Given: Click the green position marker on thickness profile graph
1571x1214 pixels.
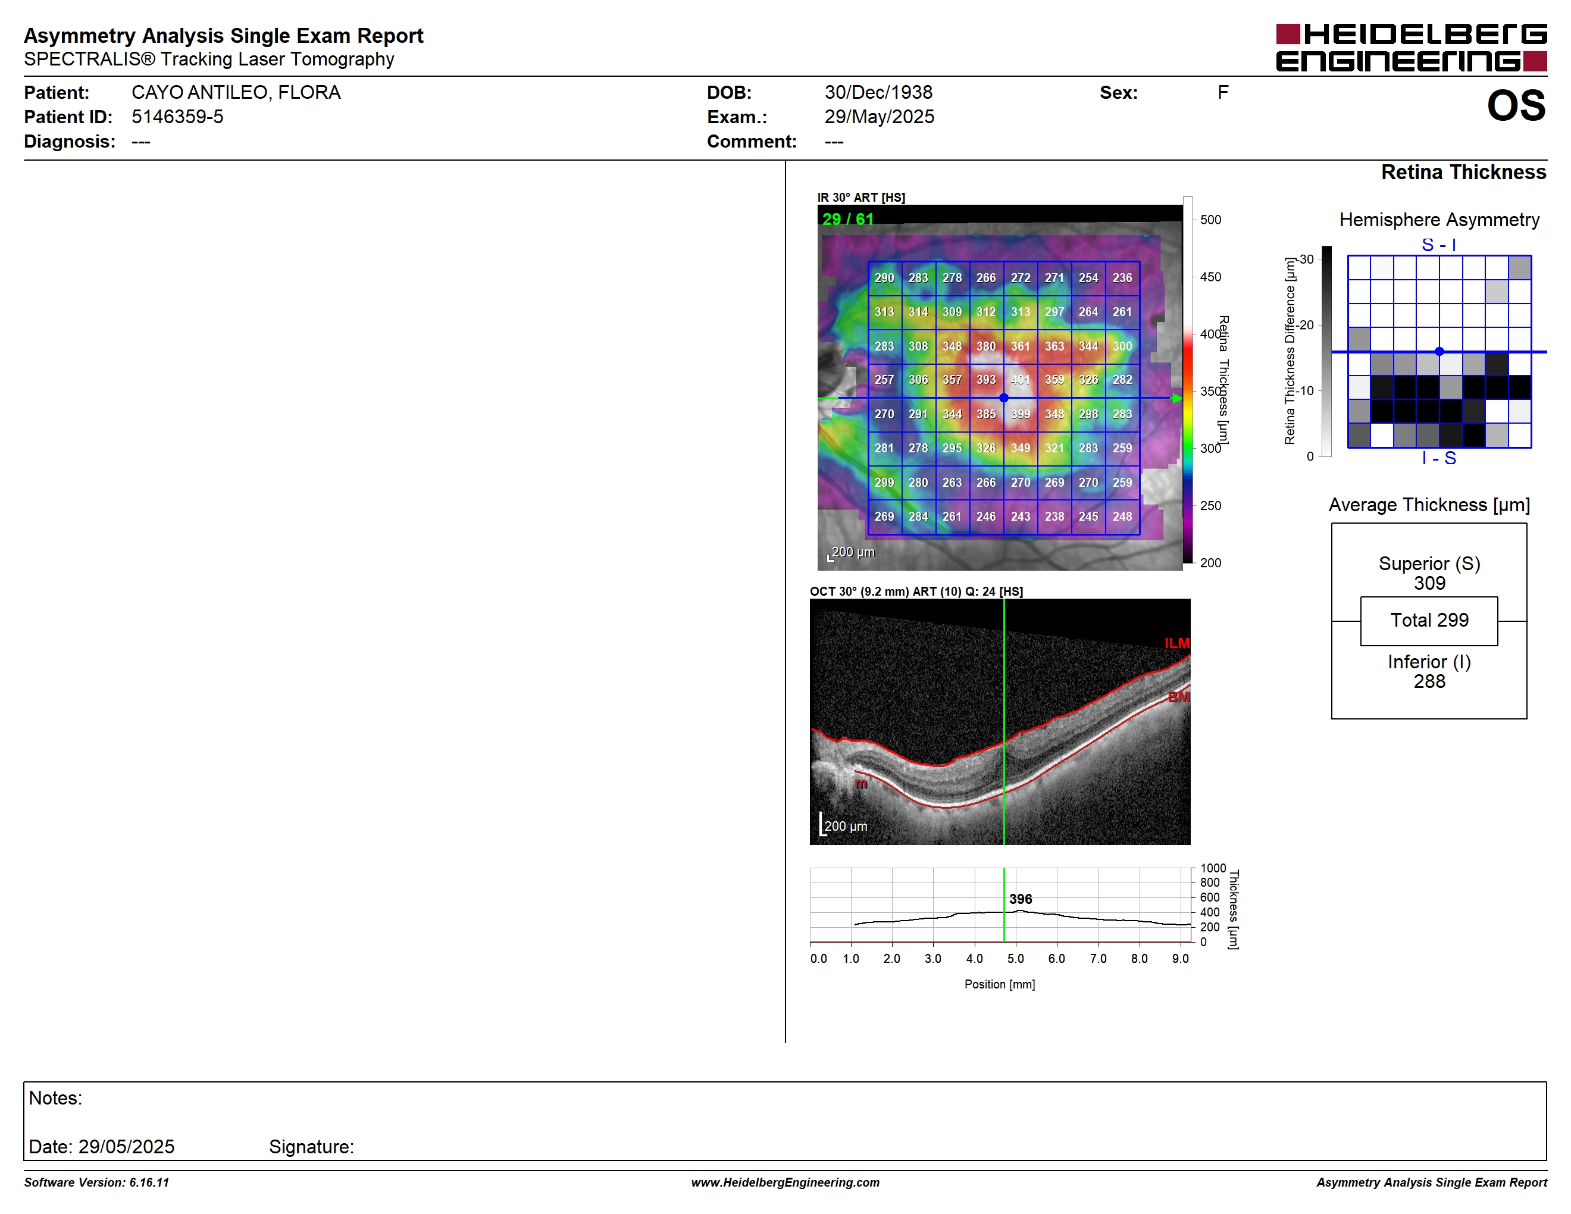Looking at the screenshot, I should click(x=1004, y=905).
